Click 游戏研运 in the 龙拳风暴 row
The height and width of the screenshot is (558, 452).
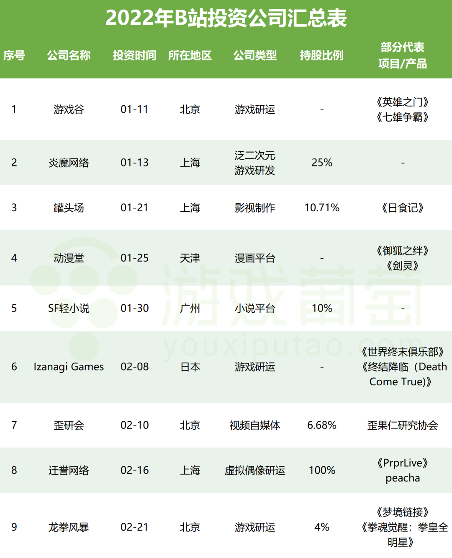(x=255, y=527)
